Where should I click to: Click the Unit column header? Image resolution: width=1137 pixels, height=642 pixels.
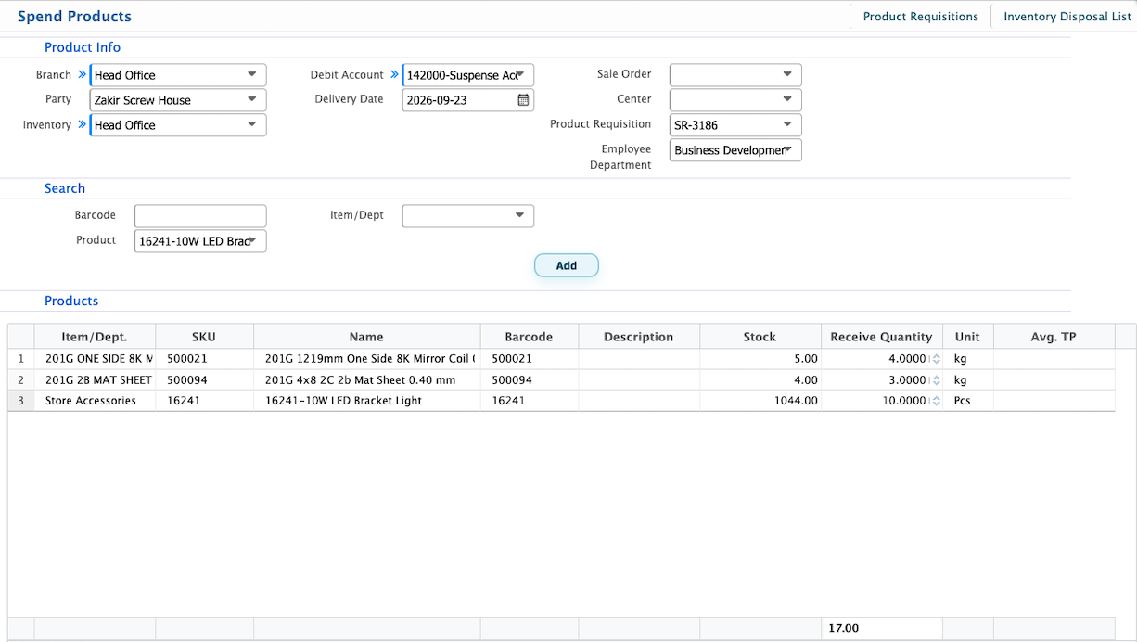(x=967, y=337)
